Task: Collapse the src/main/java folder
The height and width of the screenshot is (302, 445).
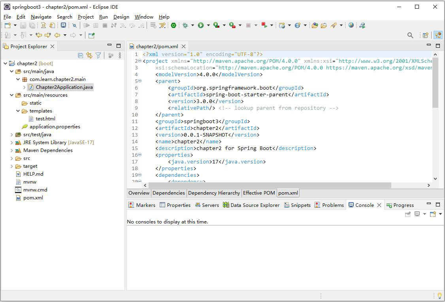Action: [x=11, y=71]
